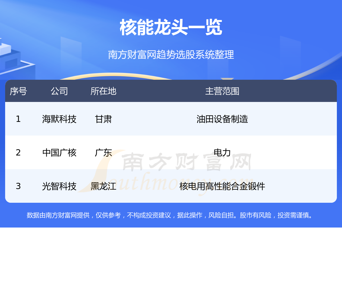Select the 油田设备制造 business cell
Screen dimensions: 342x299
pyautogui.click(x=222, y=119)
